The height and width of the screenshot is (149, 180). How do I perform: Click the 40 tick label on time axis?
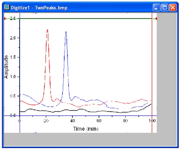pyautogui.click(x=72, y=121)
